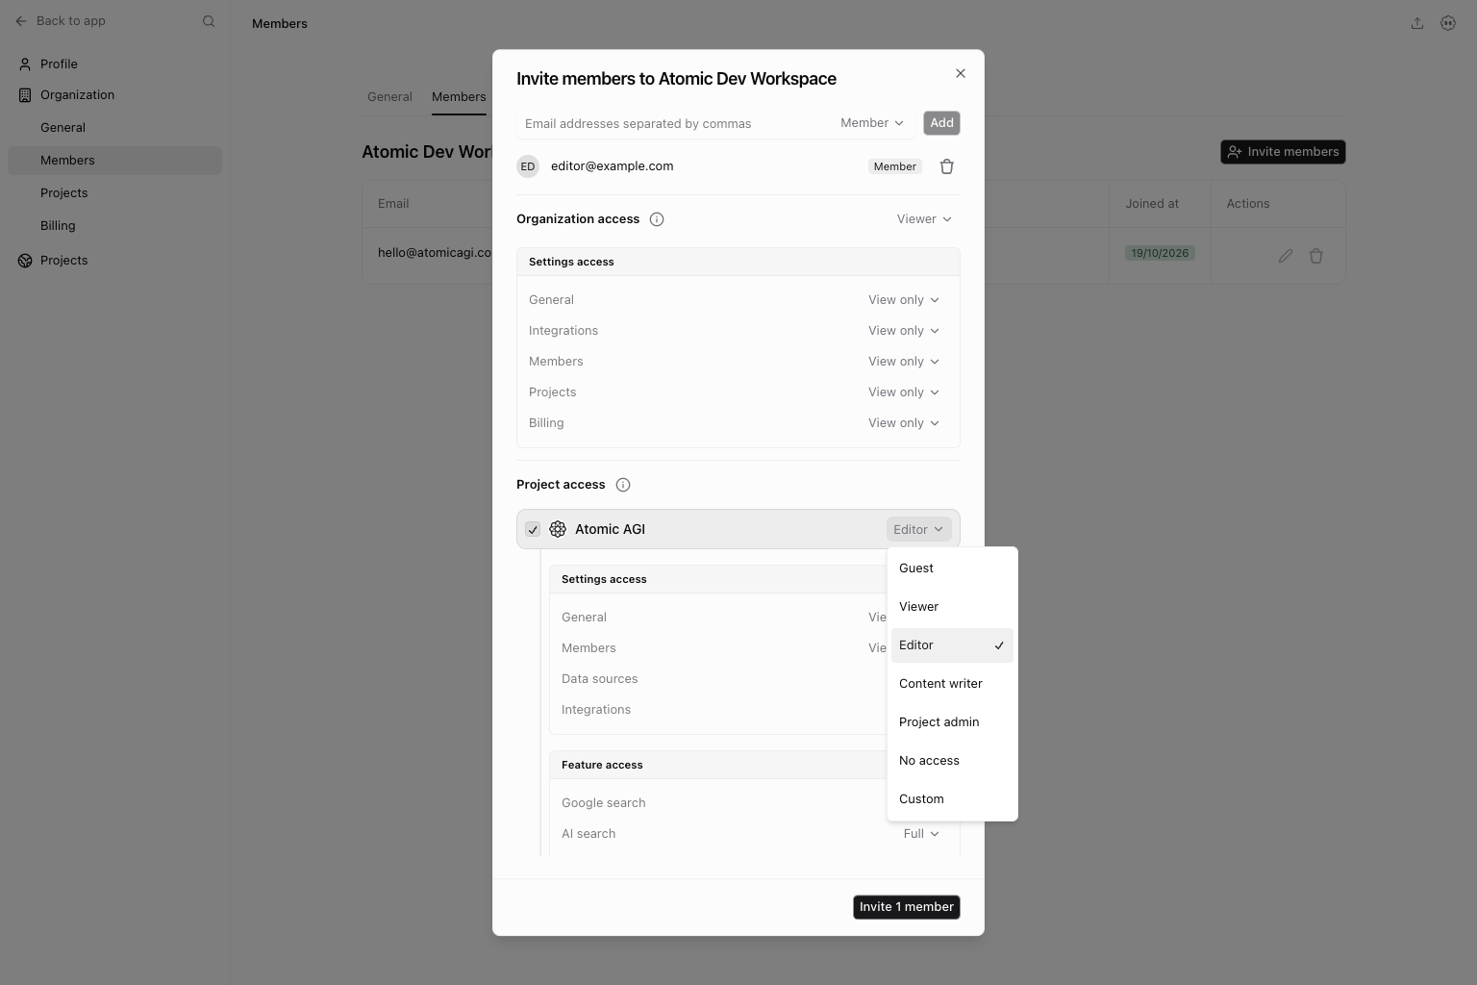
Task: Choose Project admin in the role menu
Action: pyautogui.click(x=952, y=722)
